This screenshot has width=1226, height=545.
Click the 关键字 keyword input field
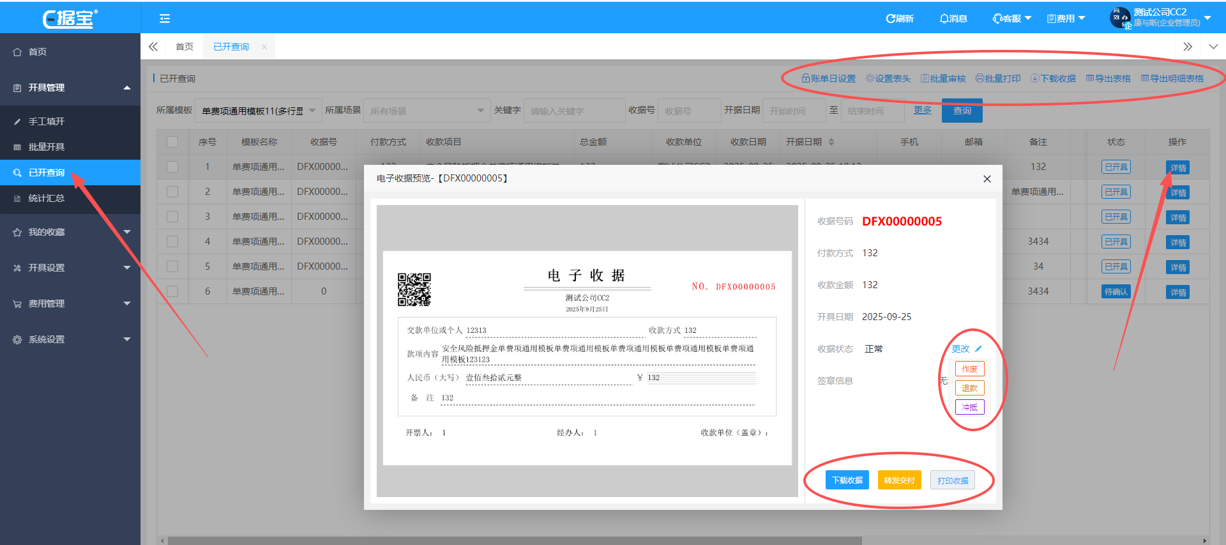coord(574,111)
